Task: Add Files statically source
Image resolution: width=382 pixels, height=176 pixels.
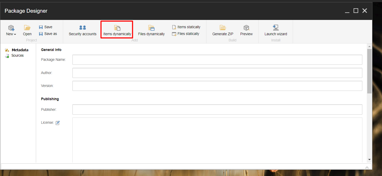Action: 186,34
